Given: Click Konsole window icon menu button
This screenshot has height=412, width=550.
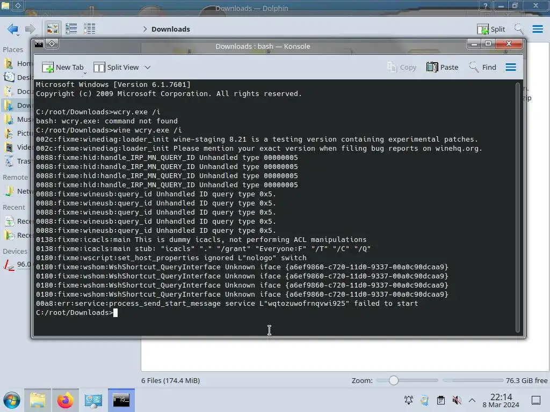Looking at the screenshot, I should point(39,44).
